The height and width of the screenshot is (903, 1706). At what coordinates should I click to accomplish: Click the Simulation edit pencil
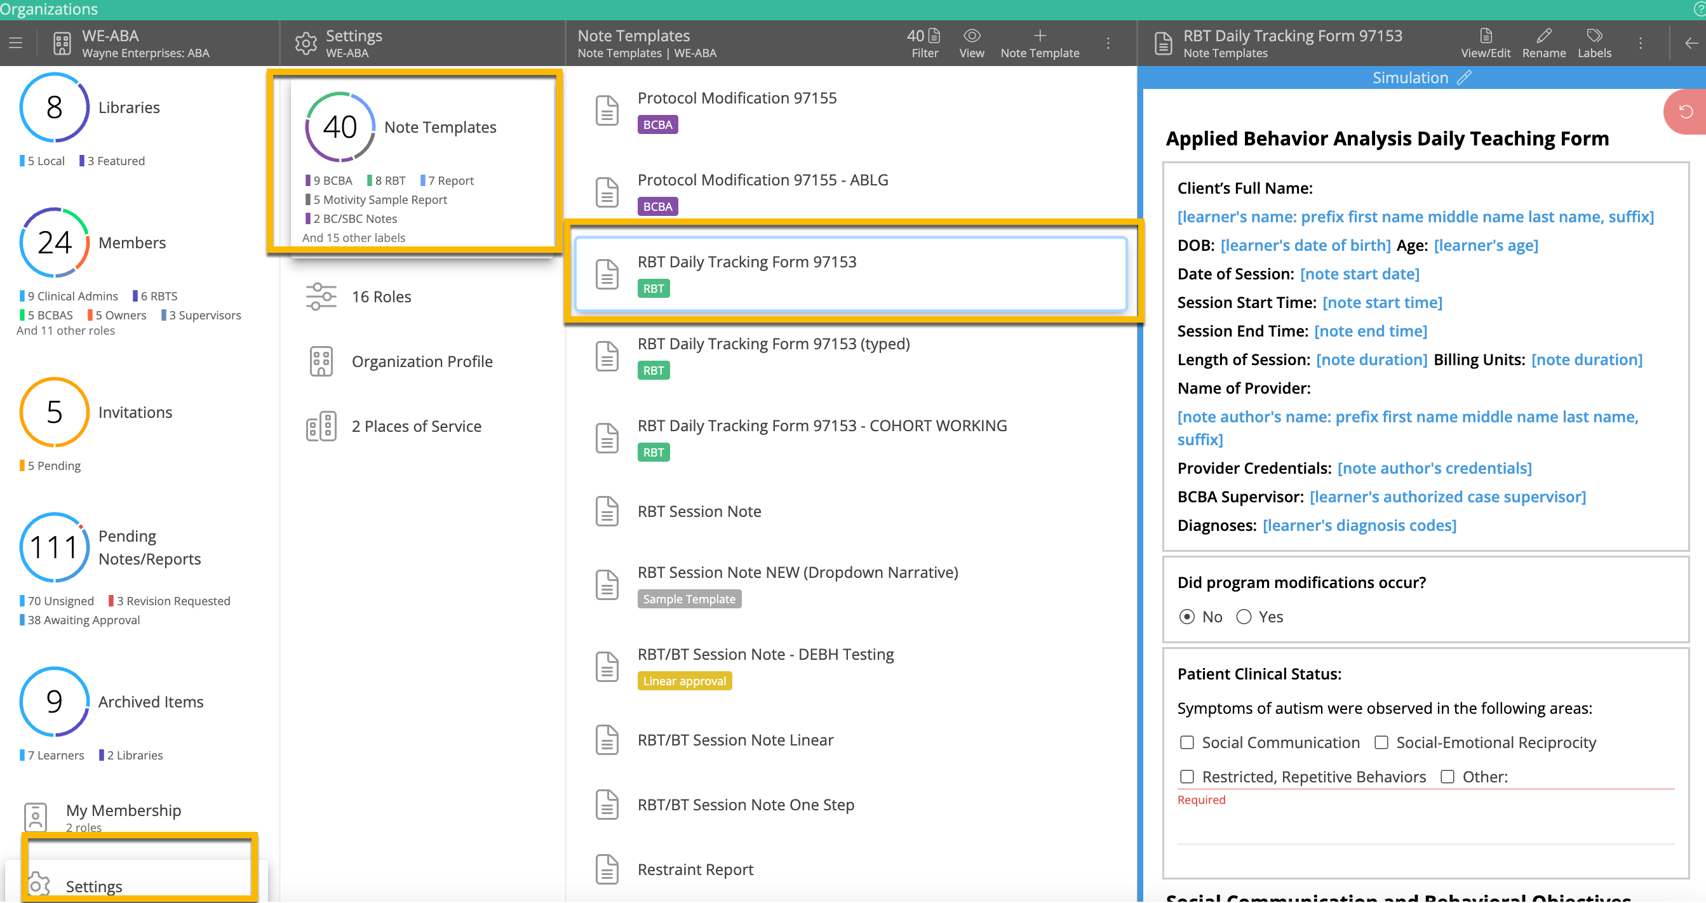[1464, 77]
